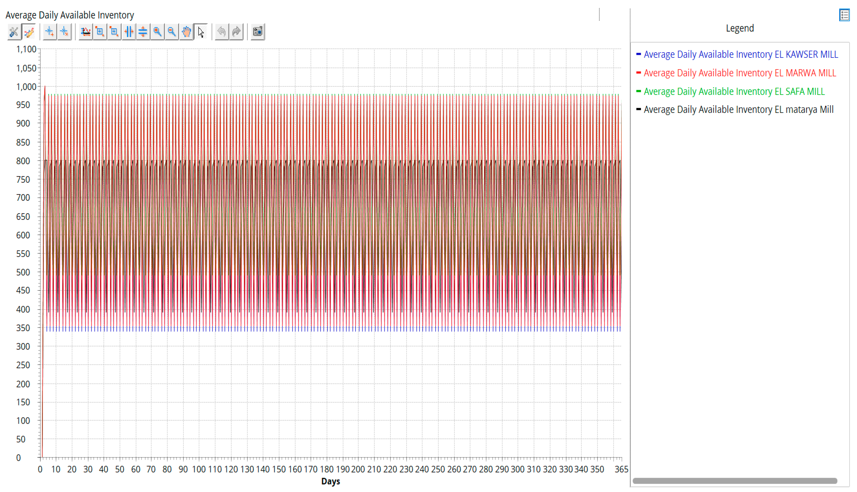Select the EL KAWSER MILL legend entry
The image size is (857, 492).
pos(740,54)
